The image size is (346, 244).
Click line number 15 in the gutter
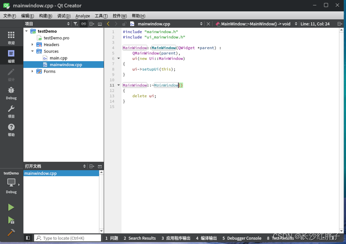(112, 107)
